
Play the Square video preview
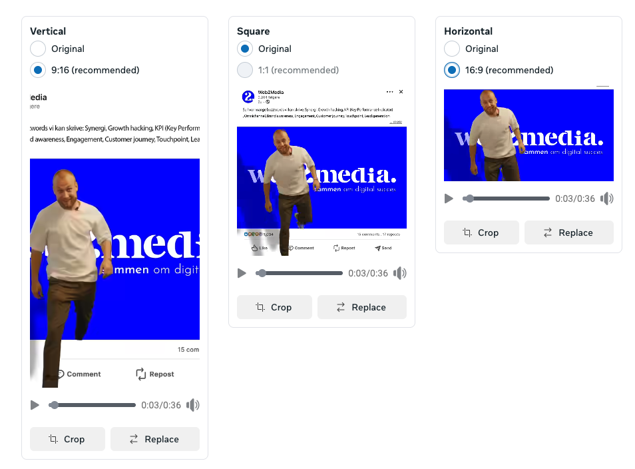242,273
